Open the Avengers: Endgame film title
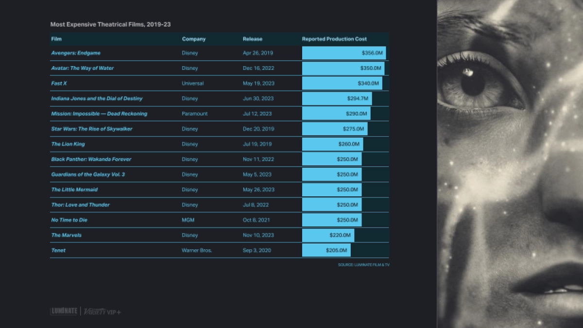The height and width of the screenshot is (328, 583). (76, 53)
